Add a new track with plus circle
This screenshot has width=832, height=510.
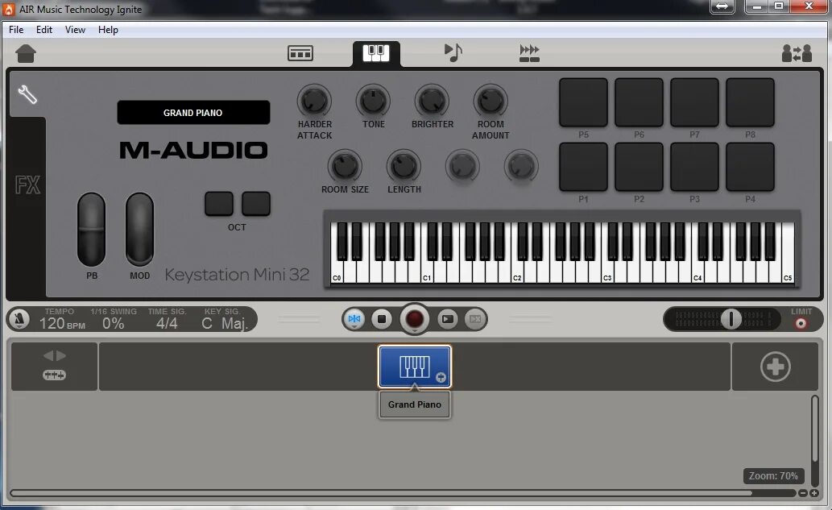(776, 366)
